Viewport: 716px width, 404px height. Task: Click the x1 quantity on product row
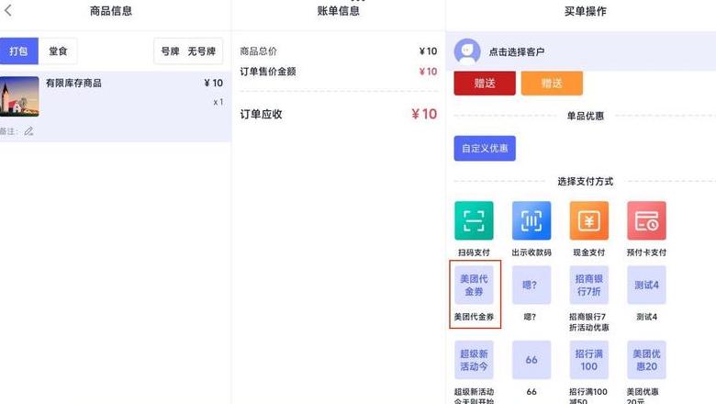coord(218,102)
